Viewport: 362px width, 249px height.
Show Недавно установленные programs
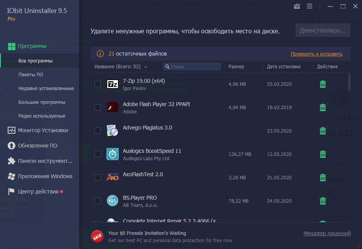[46, 88]
